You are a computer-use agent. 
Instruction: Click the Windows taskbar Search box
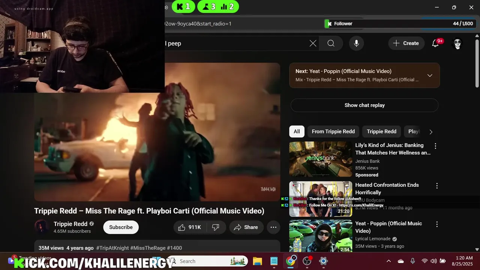pyautogui.click(x=207, y=261)
